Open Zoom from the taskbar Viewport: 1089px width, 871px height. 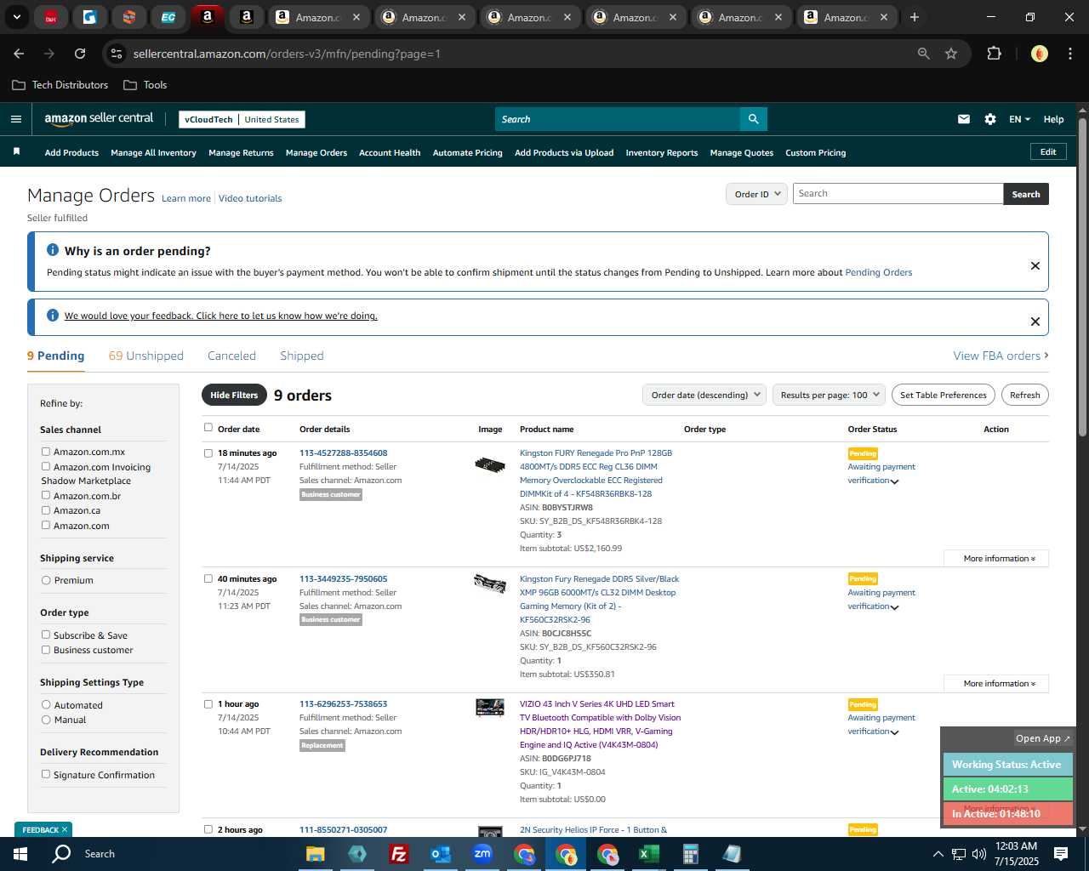click(482, 854)
